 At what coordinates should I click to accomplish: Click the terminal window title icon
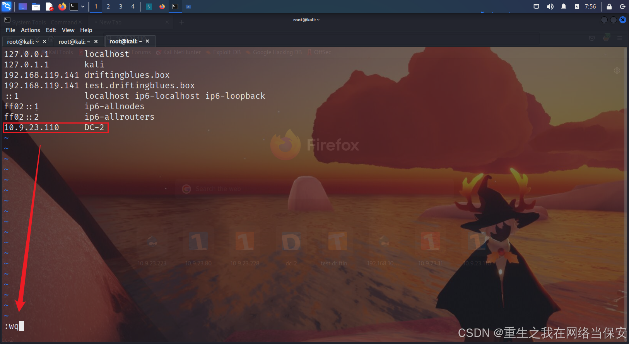click(x=7, y=19)
